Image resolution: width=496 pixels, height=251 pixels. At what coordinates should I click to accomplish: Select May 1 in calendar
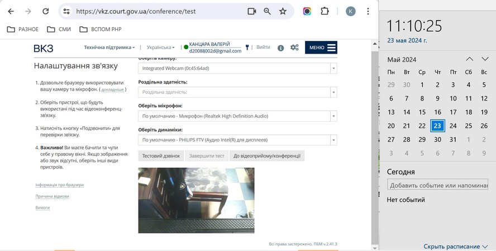tap(422, 85)
